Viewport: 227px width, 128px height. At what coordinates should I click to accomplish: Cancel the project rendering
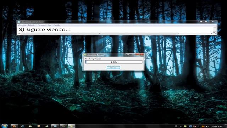click(113, 68)
